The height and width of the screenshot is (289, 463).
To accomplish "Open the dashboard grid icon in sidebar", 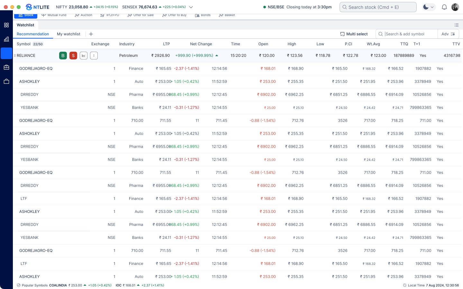I will pyautogui.click(x=6, y=25).
